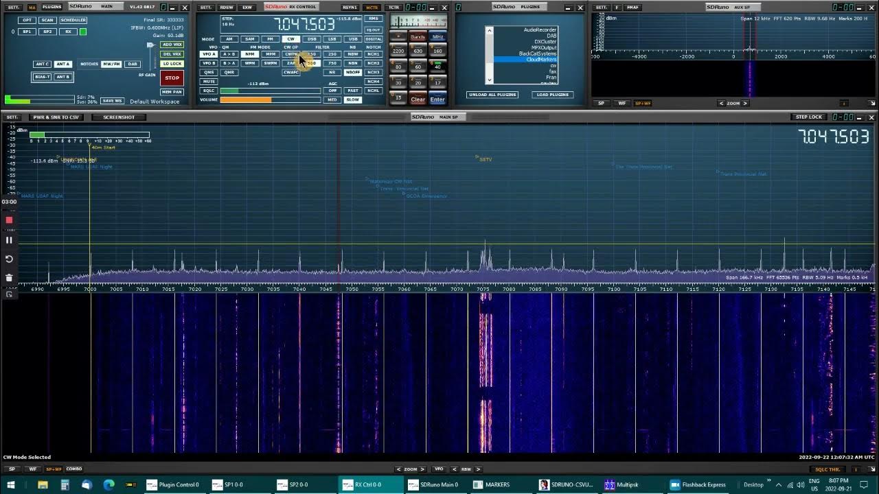Switch Main SP to COMBO view
Image resolution: width=879 pixels, height=494 pixels.
tap(73, 469)
